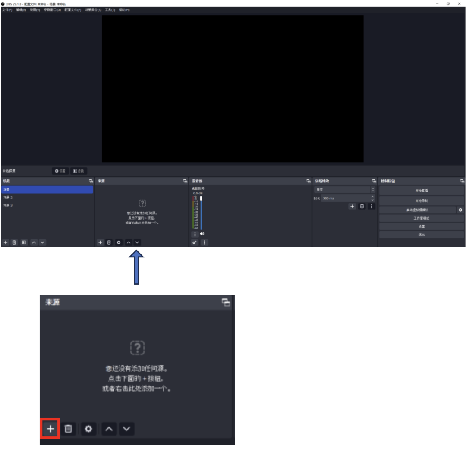
Task: Move source down in the main window's 来源 panel
Action: tap(137, 242)
